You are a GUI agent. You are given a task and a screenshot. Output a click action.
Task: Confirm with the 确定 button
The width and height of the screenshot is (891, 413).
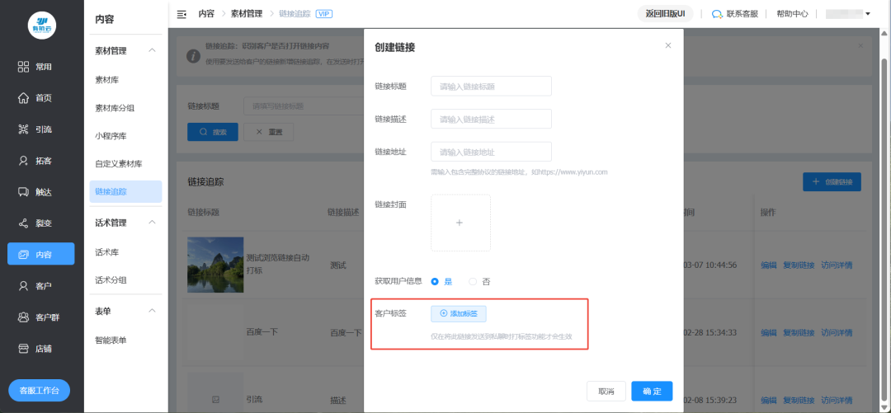pos(652,392)
